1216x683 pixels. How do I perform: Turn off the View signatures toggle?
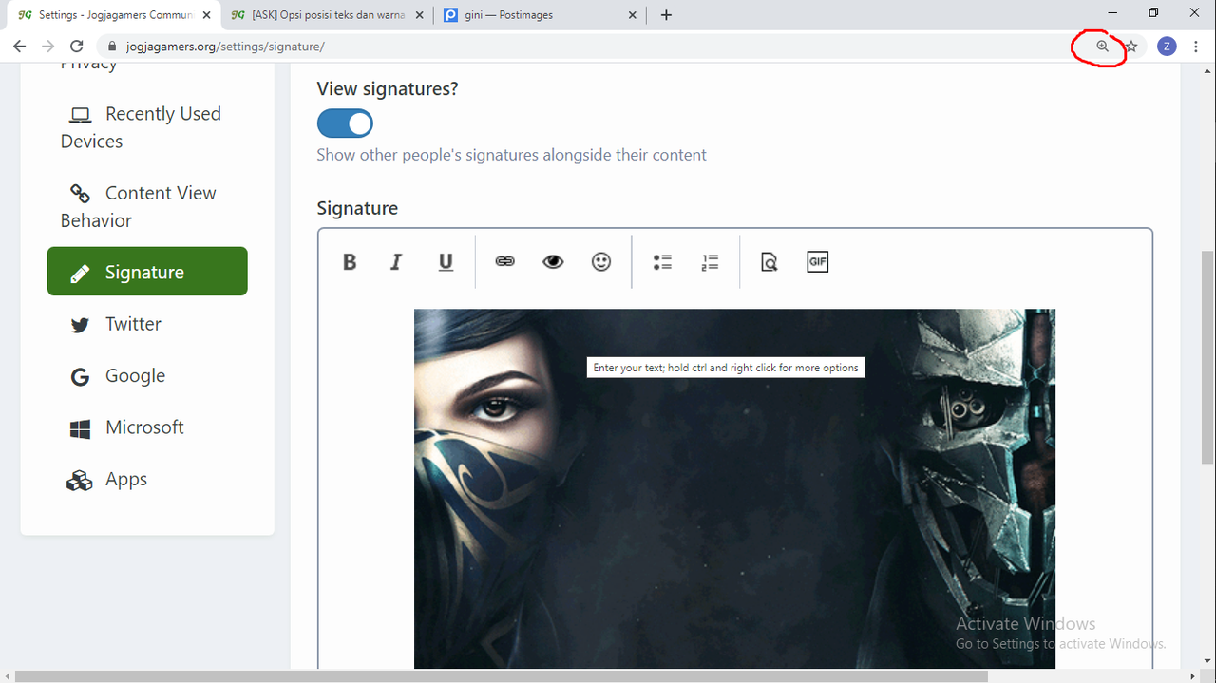coord(345,123)
